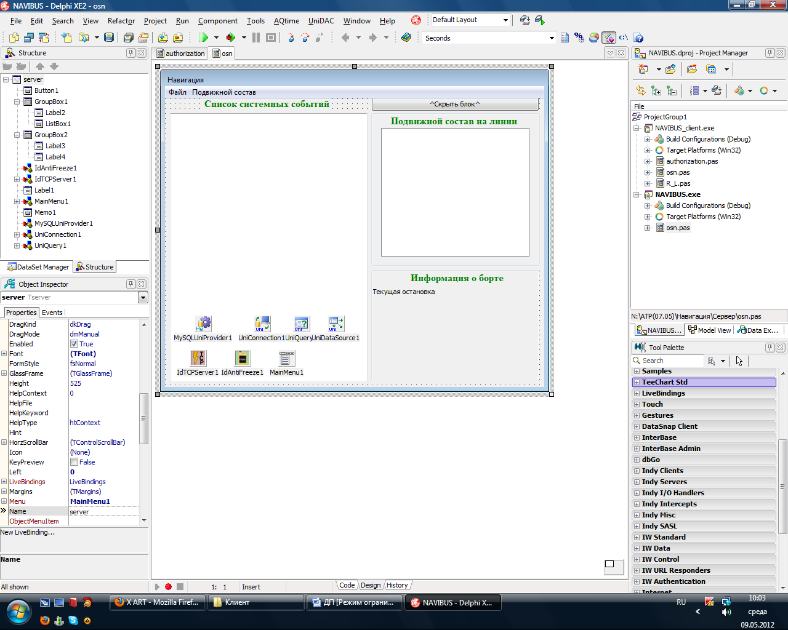Click the back navigation arrow in toolbar
The height and width of the screenshot is (630, 788).
(x=345, y=38)
